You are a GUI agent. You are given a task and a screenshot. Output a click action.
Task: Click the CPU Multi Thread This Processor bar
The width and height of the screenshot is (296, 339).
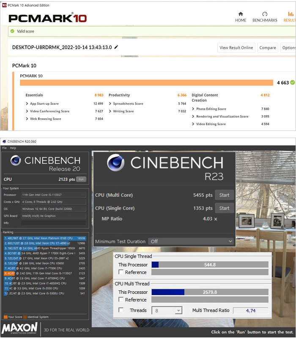click(x=210, y=292)
